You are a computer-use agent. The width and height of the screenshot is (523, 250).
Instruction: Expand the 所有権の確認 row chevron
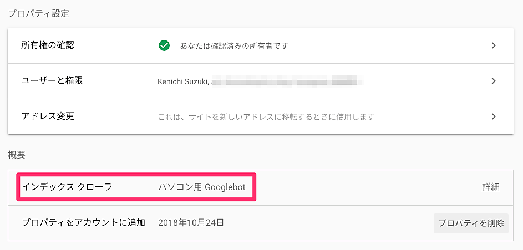(x=494, y=45)
